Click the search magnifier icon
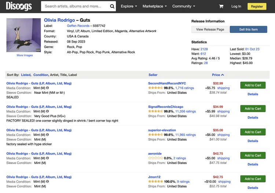275x193 pixels. [x=112, y=6]
